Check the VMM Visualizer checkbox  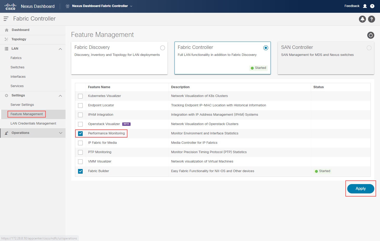[x=80, y=162]
